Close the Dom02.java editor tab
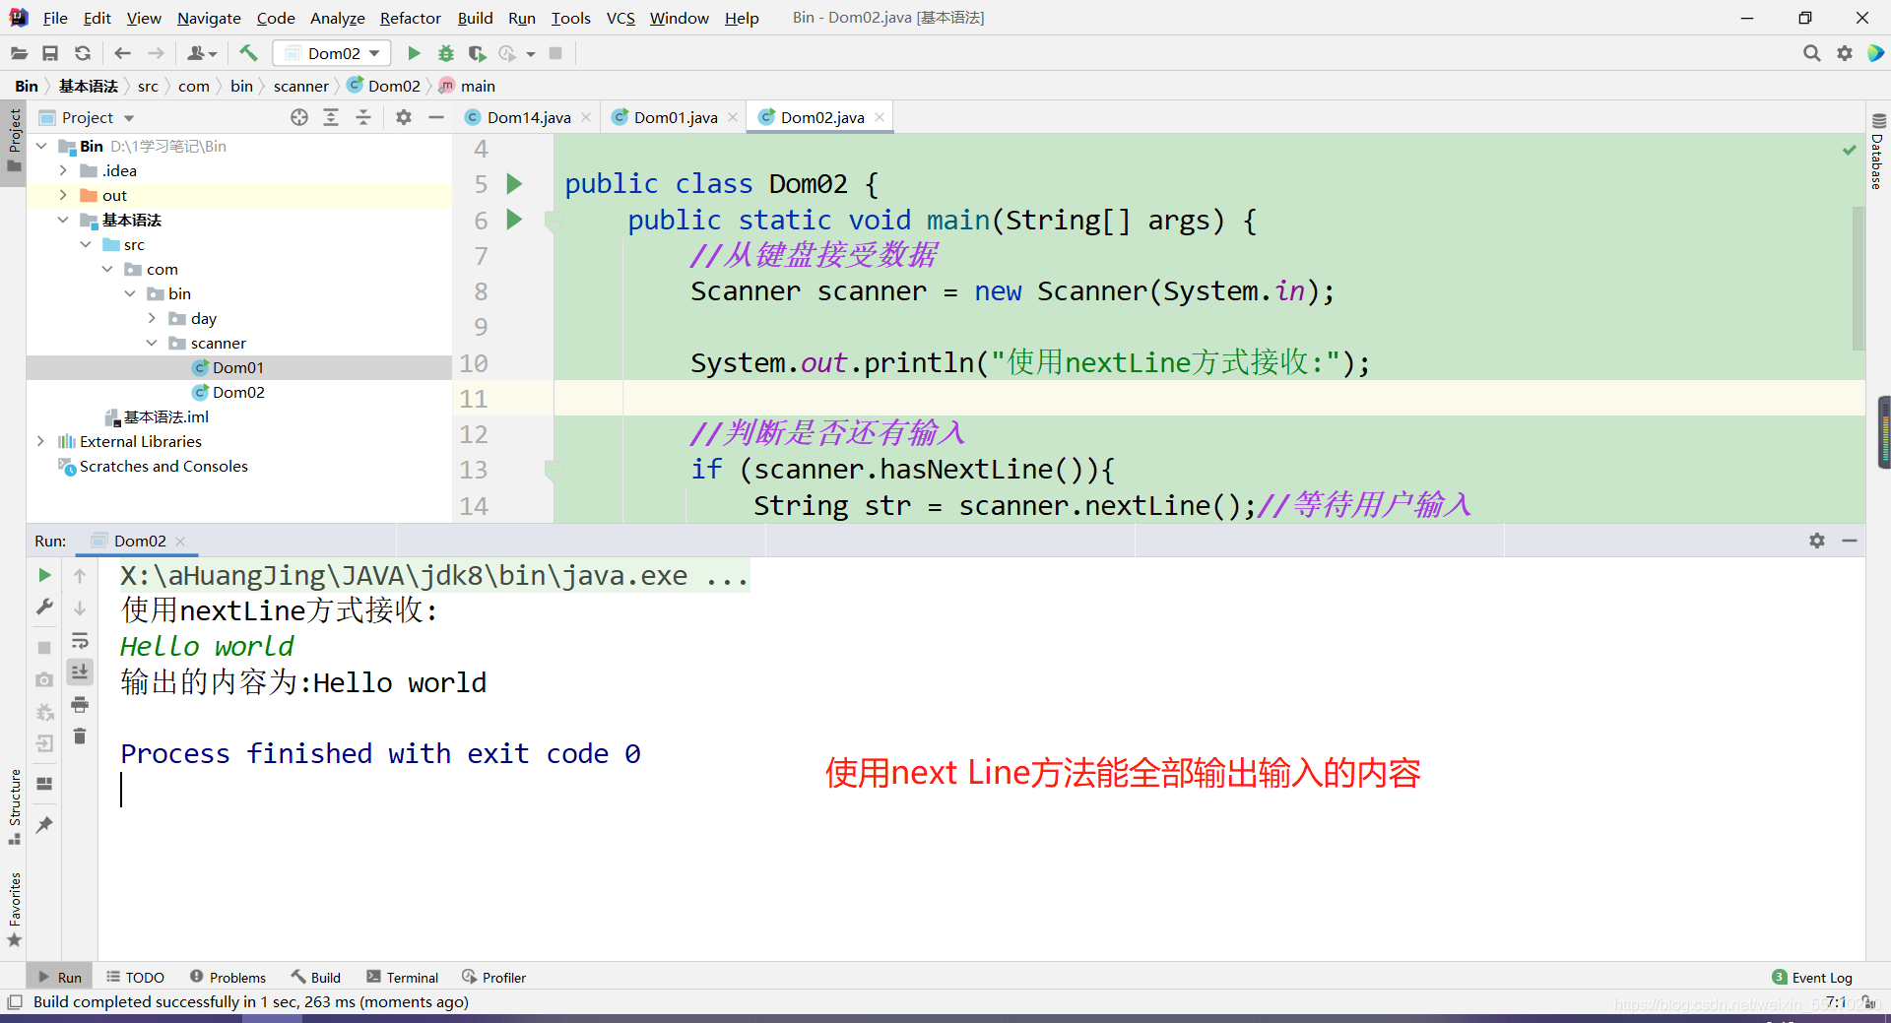1891x1023 pixels. pyautogui.click(x=880, y=117)
